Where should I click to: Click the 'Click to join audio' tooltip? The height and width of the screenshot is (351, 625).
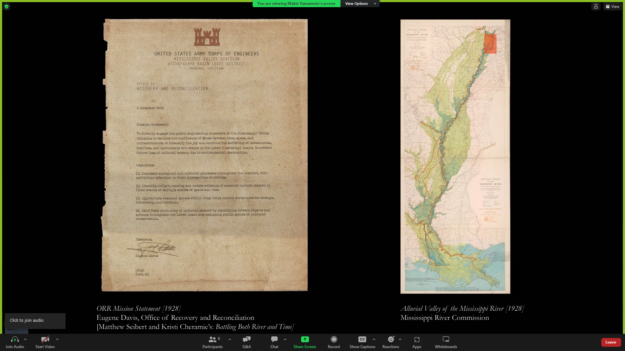pyautogui.click(x=35, y=321)
